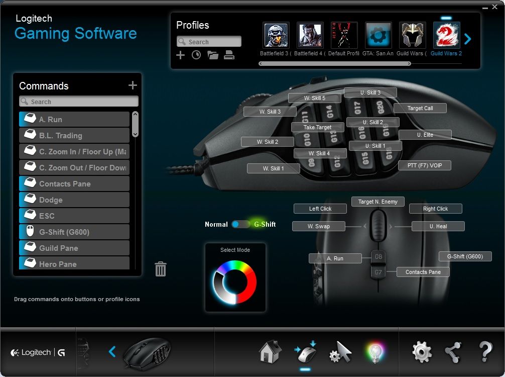
Task: Click the Left Click assignment label
Action: pyautogui.click(x=320, y=209)
